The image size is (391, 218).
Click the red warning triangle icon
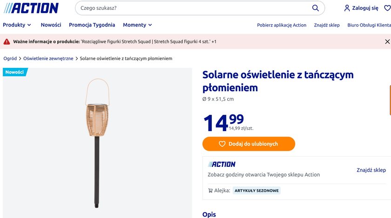click(7, 42)
